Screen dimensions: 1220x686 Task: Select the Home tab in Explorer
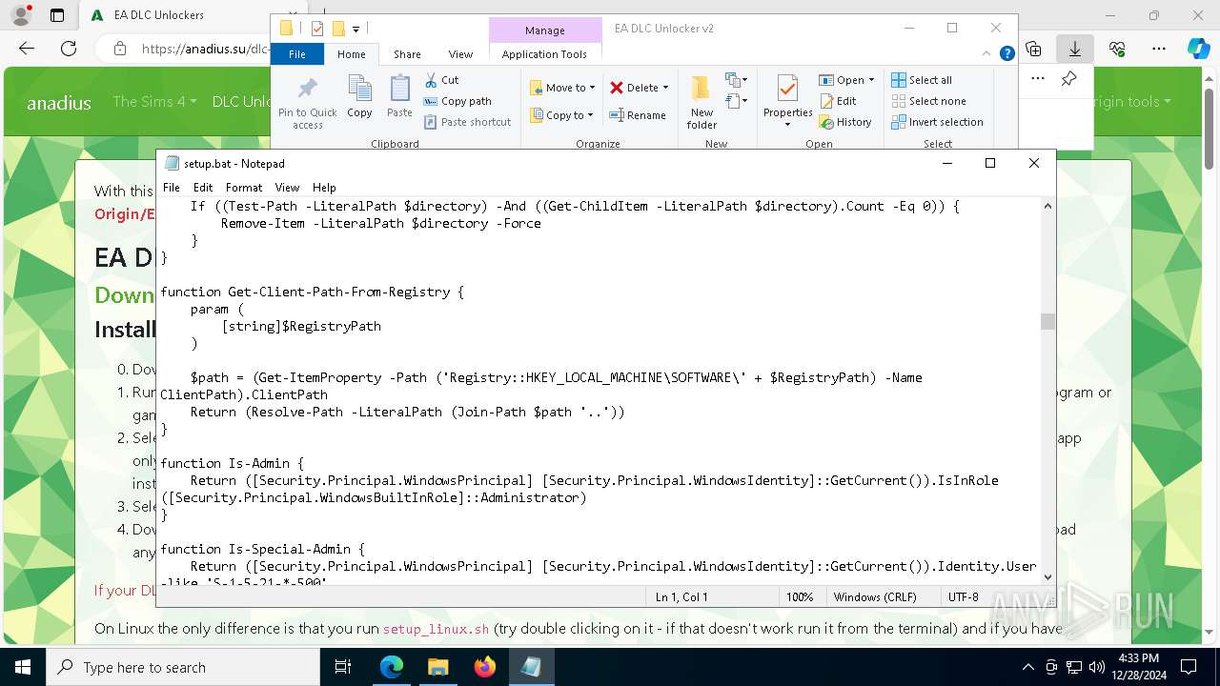point(351,54)
